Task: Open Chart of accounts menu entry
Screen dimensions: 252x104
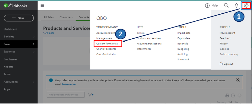Action: pos(106,49)
